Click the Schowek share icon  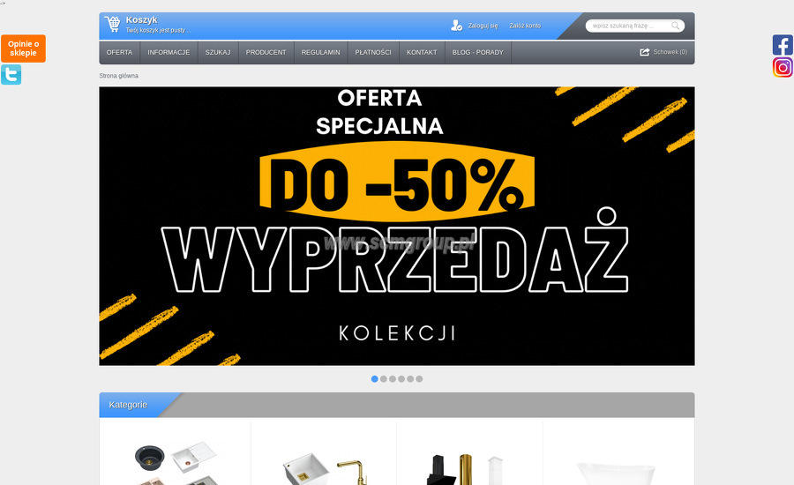pos(645,52)
